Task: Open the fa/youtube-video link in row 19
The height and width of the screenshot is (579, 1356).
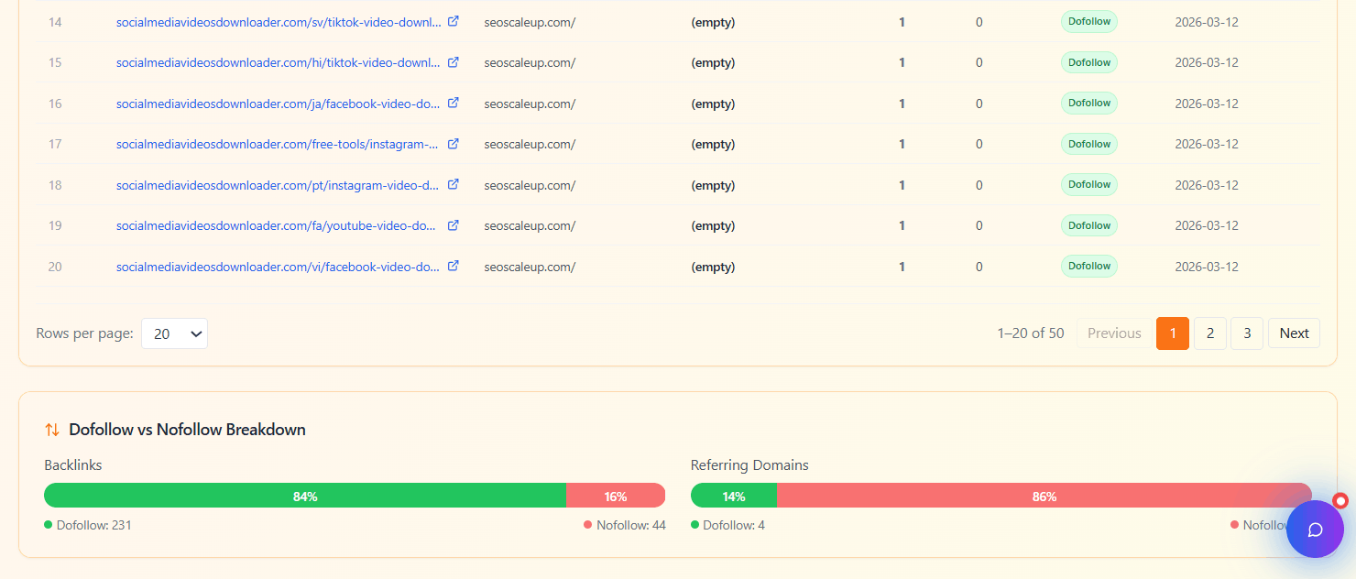Action: [278, 225]
